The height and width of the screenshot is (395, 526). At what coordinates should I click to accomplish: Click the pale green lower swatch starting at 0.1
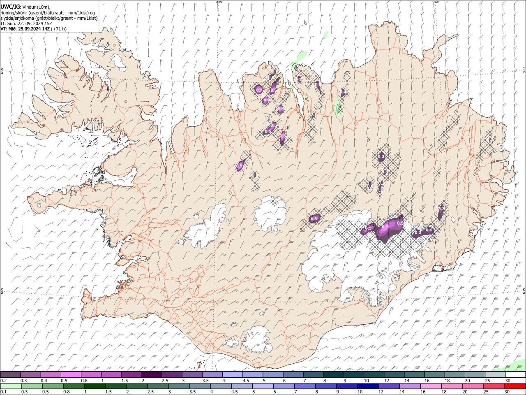(x=11, y=386)
